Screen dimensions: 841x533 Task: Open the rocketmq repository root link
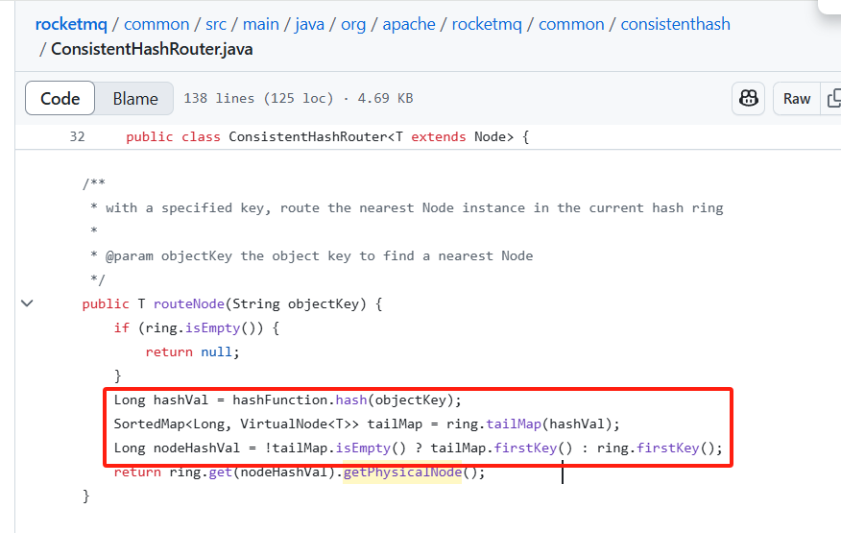(x=71, y=24)
